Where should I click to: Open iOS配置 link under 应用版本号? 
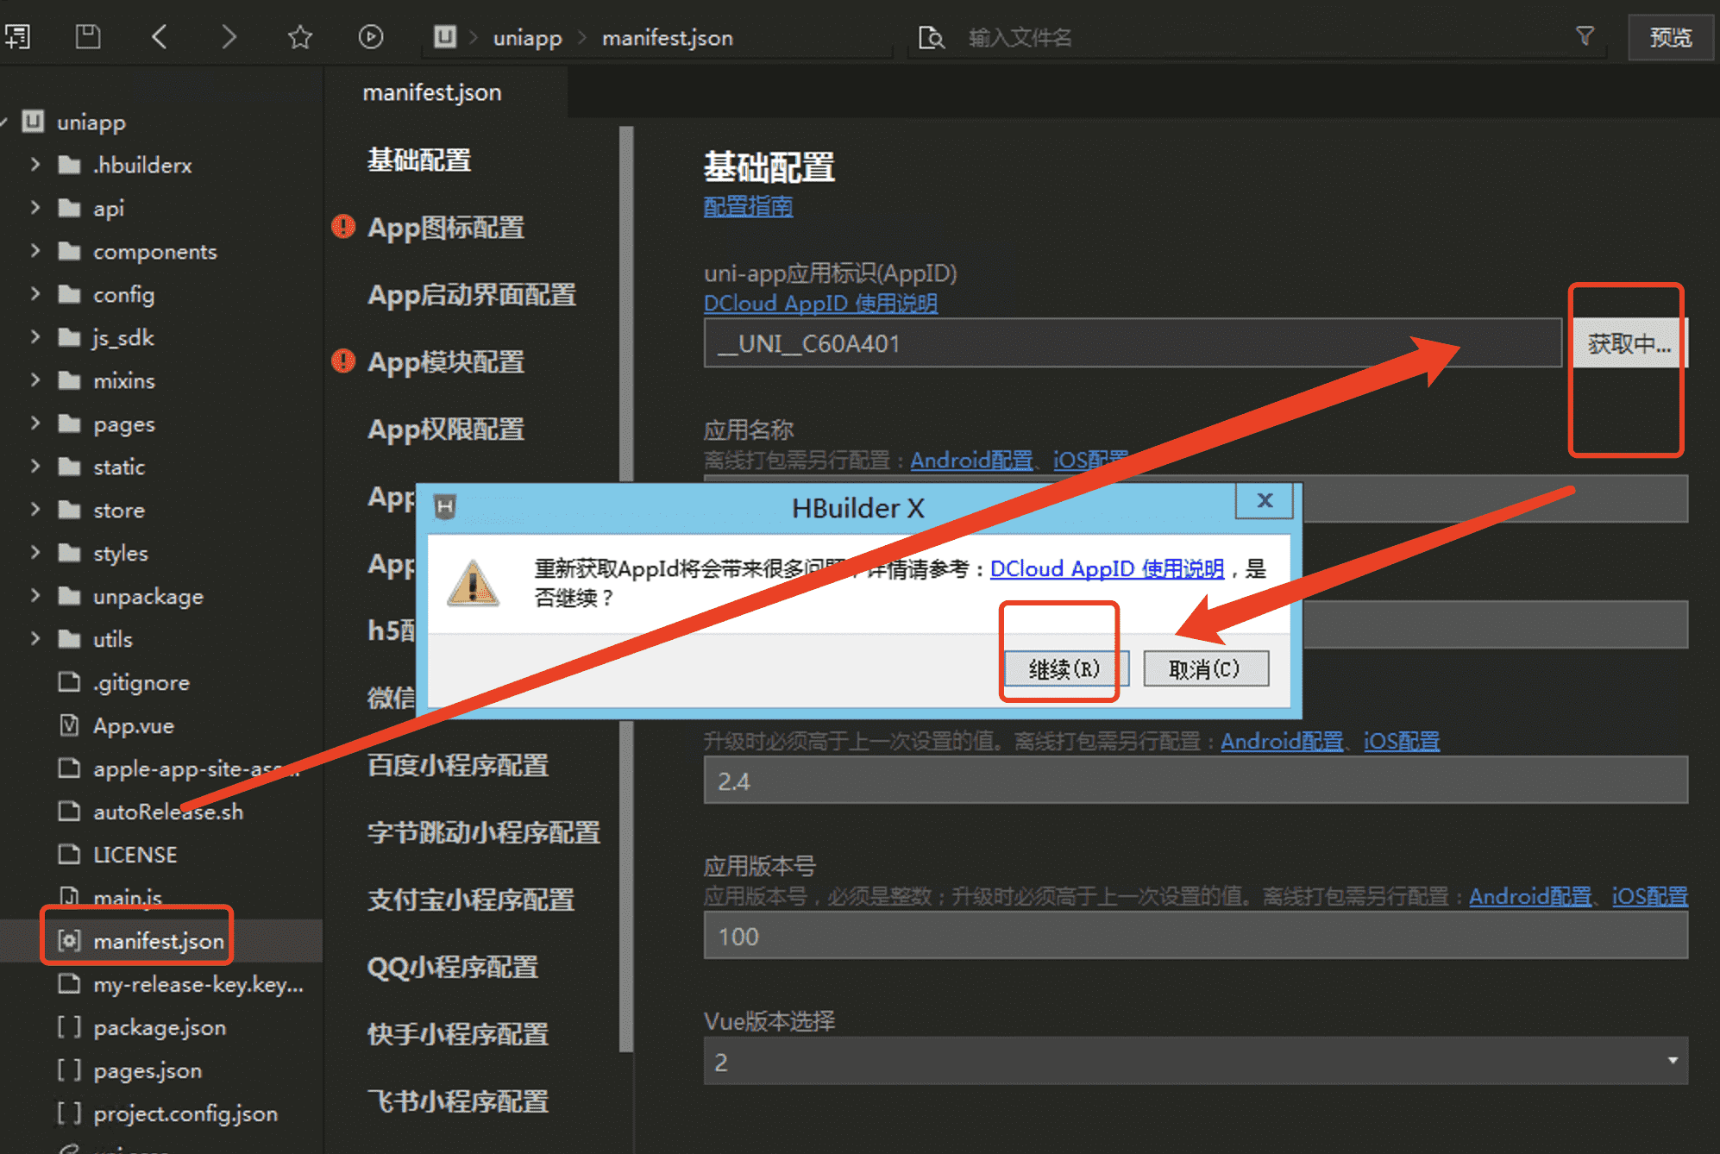(x=1650, y=897)
